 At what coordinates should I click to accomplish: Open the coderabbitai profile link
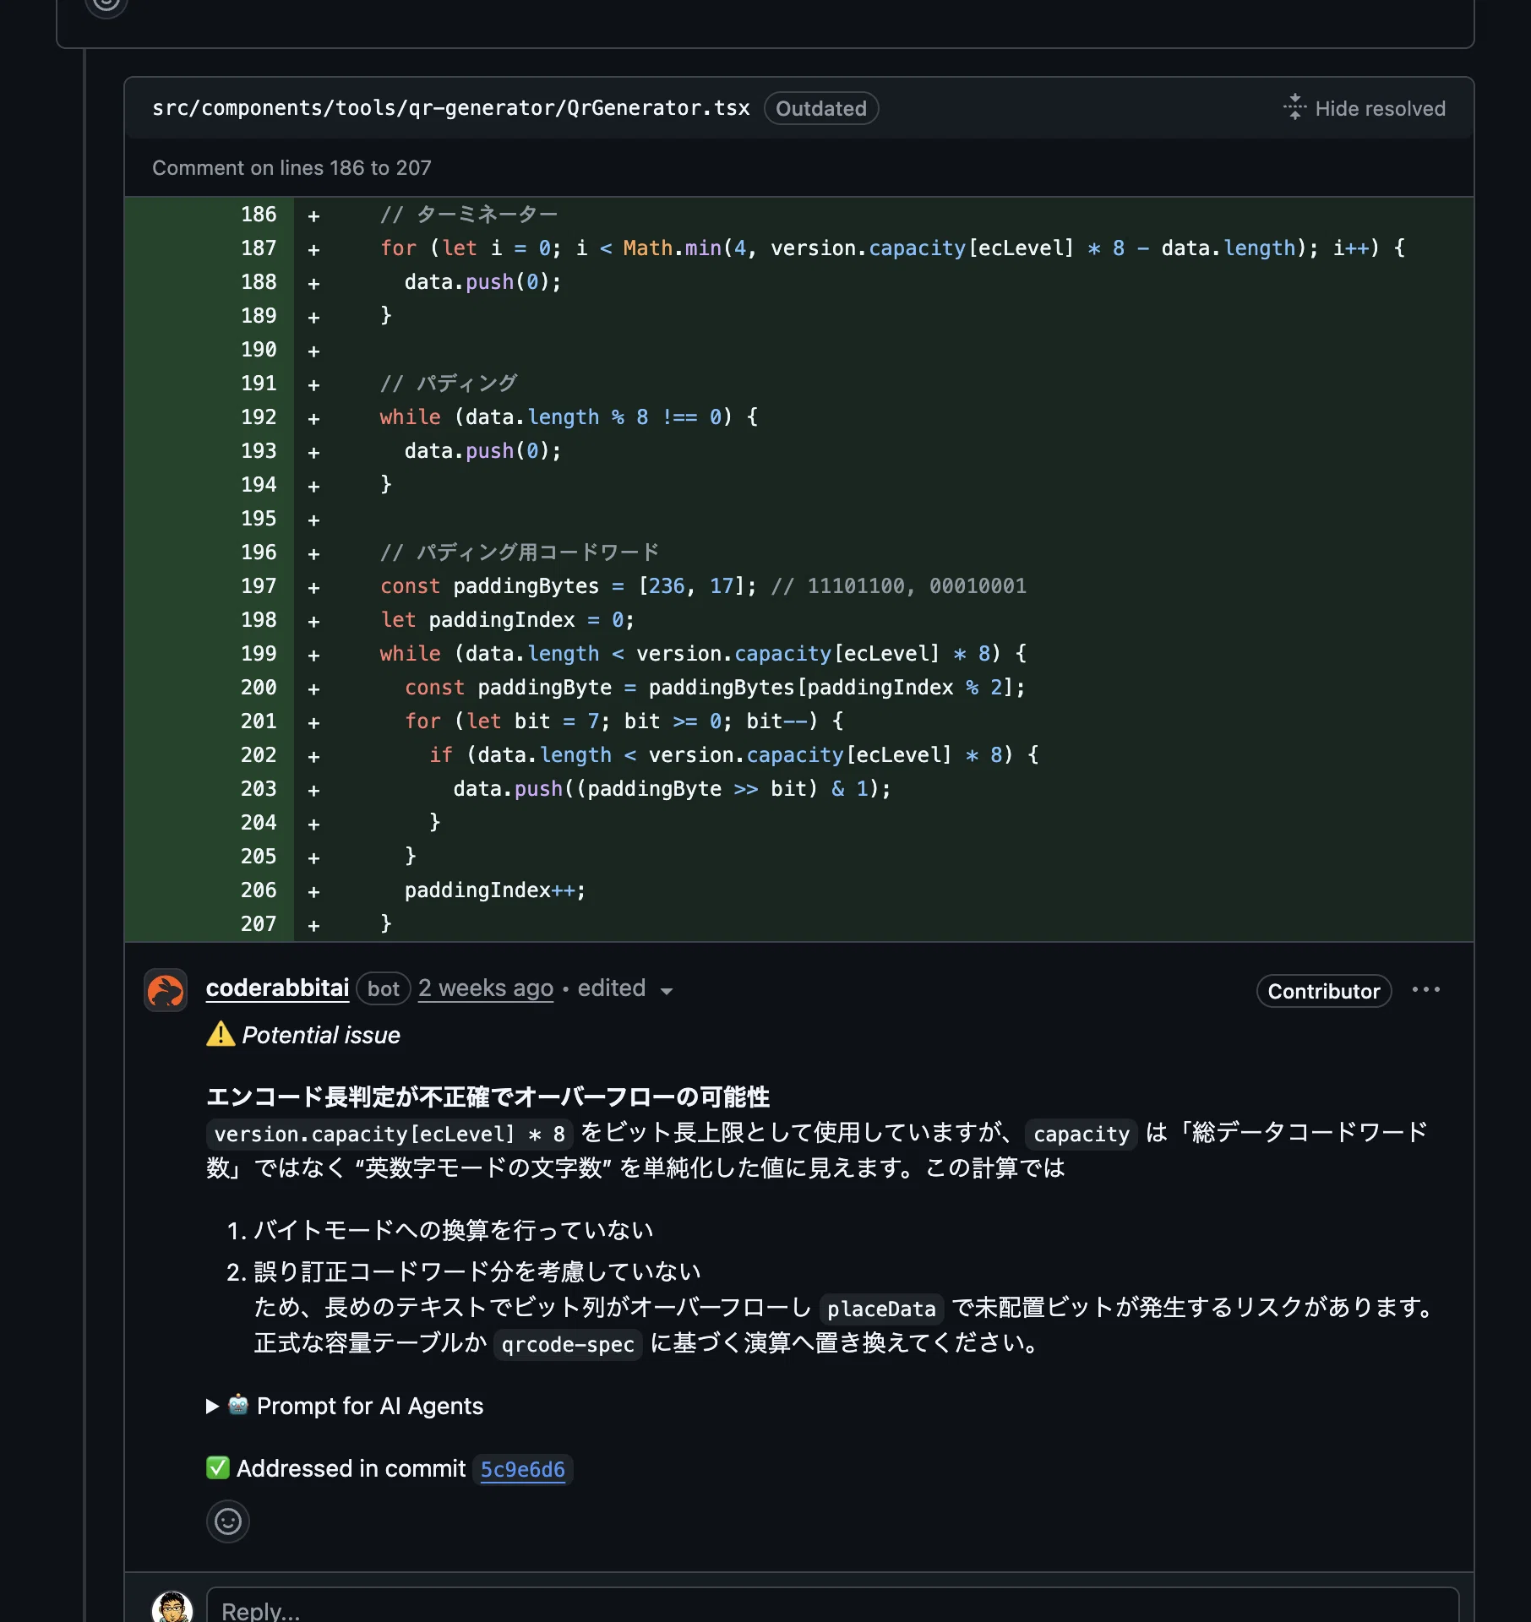click(x=277, y=988)
